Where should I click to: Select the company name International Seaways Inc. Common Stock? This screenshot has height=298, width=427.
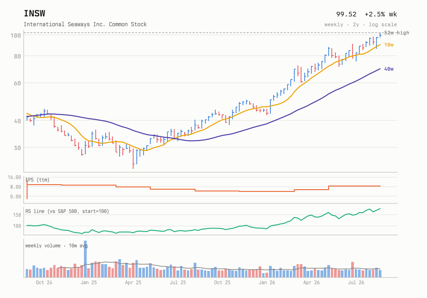click(x=85, y=24)
